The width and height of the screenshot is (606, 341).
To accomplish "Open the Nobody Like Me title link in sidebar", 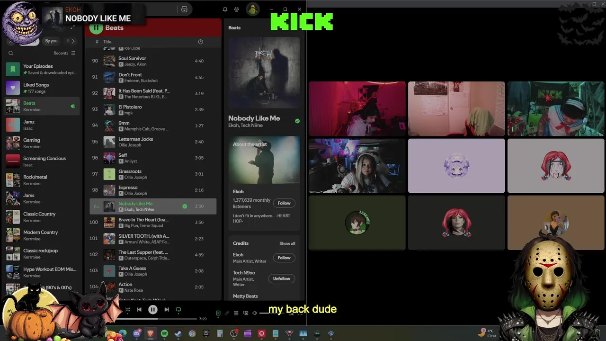I will [x=254, y=118].
